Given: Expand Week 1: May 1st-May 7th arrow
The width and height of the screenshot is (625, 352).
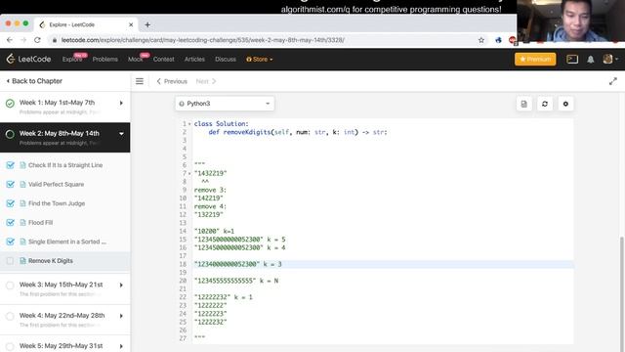Looking at the screenshot, I should click(121, 103).
